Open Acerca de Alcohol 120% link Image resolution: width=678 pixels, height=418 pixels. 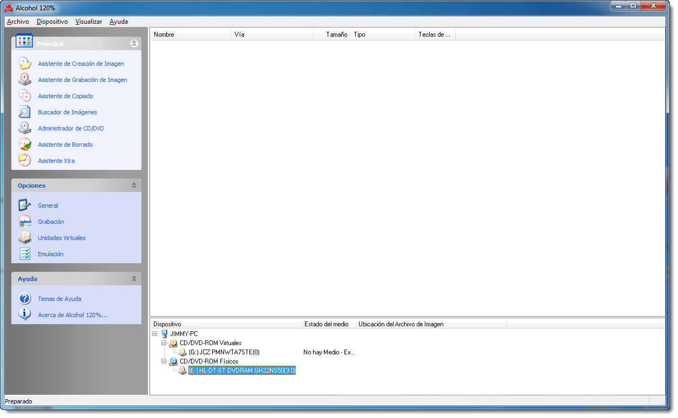(72, 315)
